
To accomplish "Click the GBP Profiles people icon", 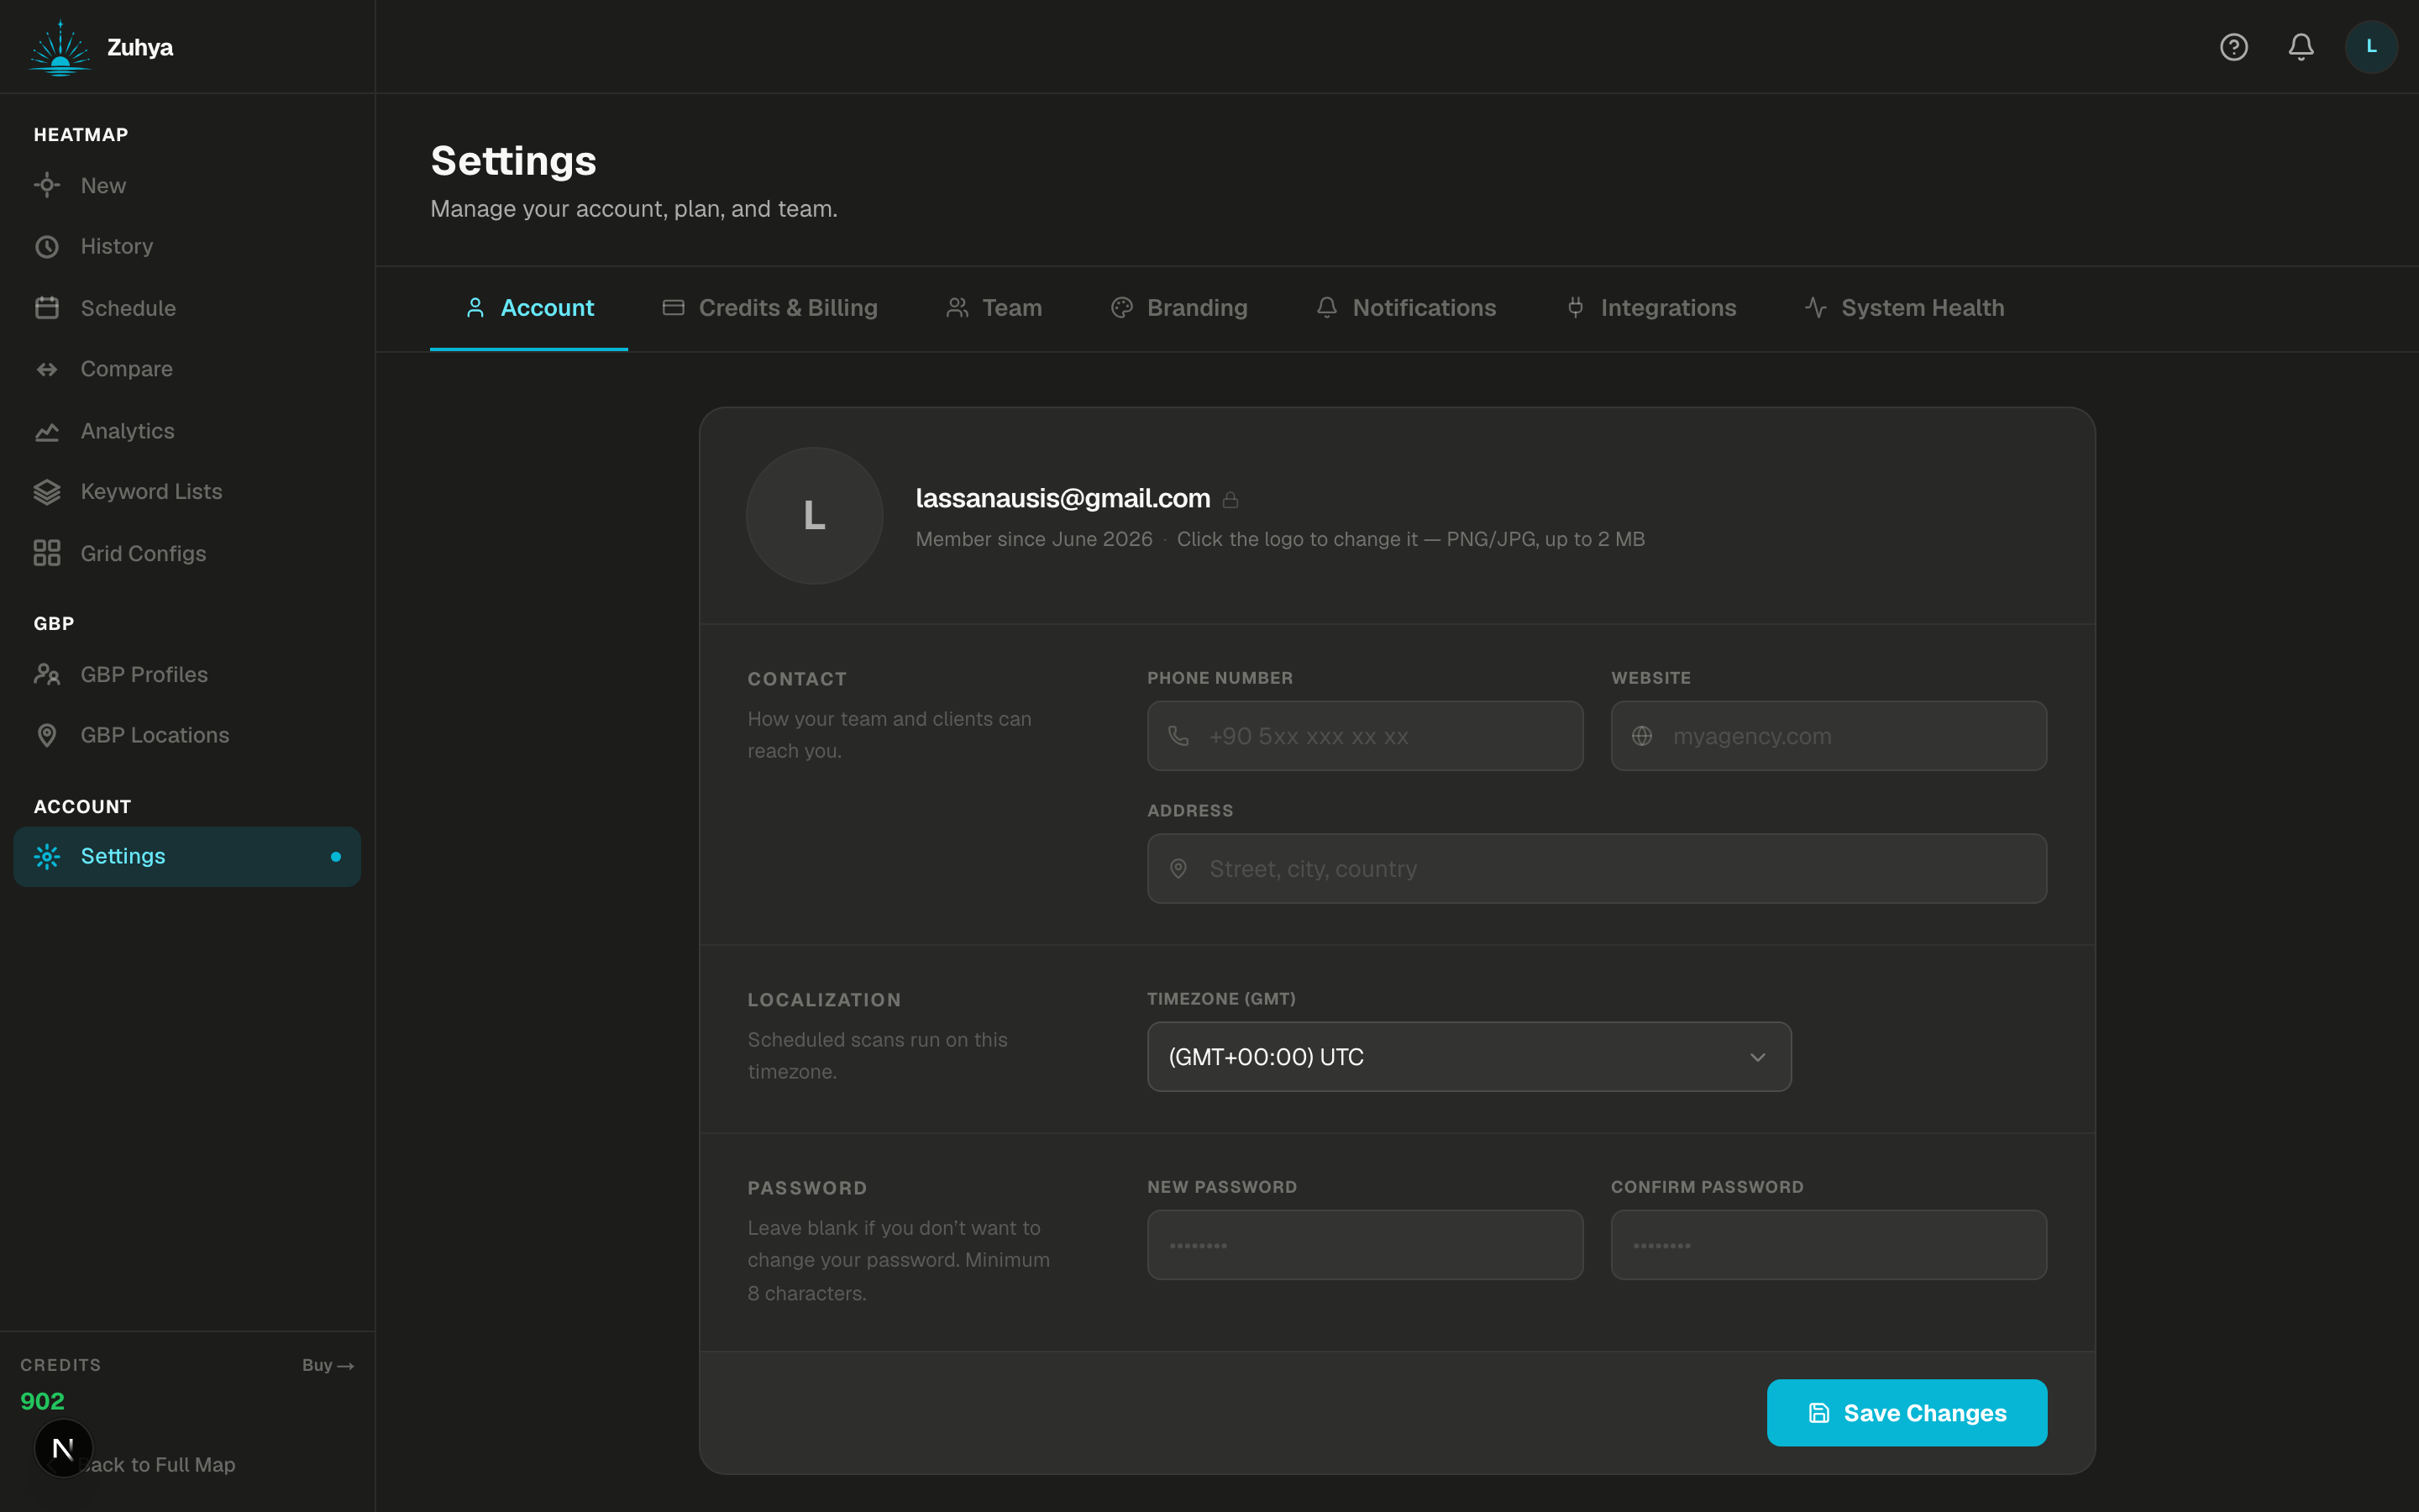I will [x=47, y=674].
